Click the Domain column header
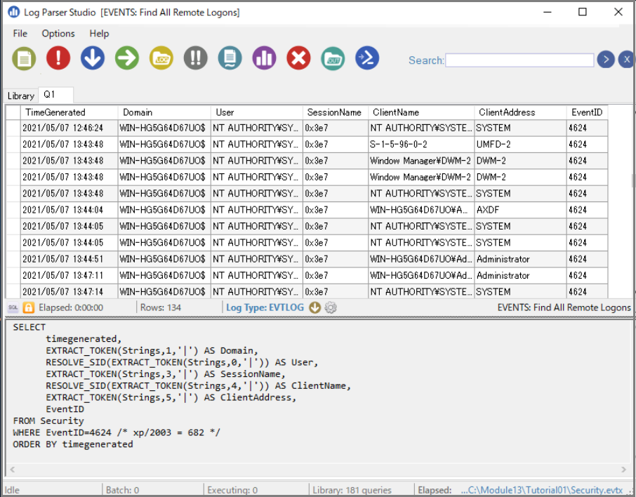The height and width of the screenshot is (497, 636). (164, 112)
